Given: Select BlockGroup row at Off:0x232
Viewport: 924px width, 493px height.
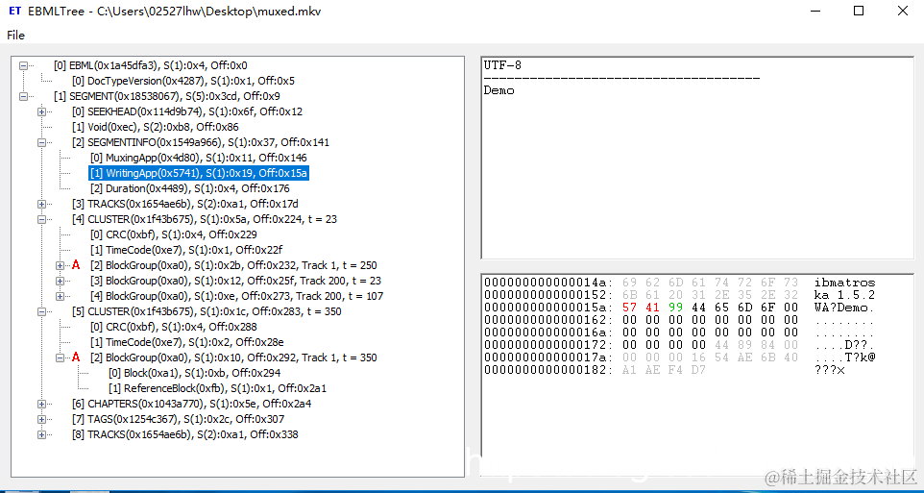Looking at the screenshot, I should [x=233, y=265].
